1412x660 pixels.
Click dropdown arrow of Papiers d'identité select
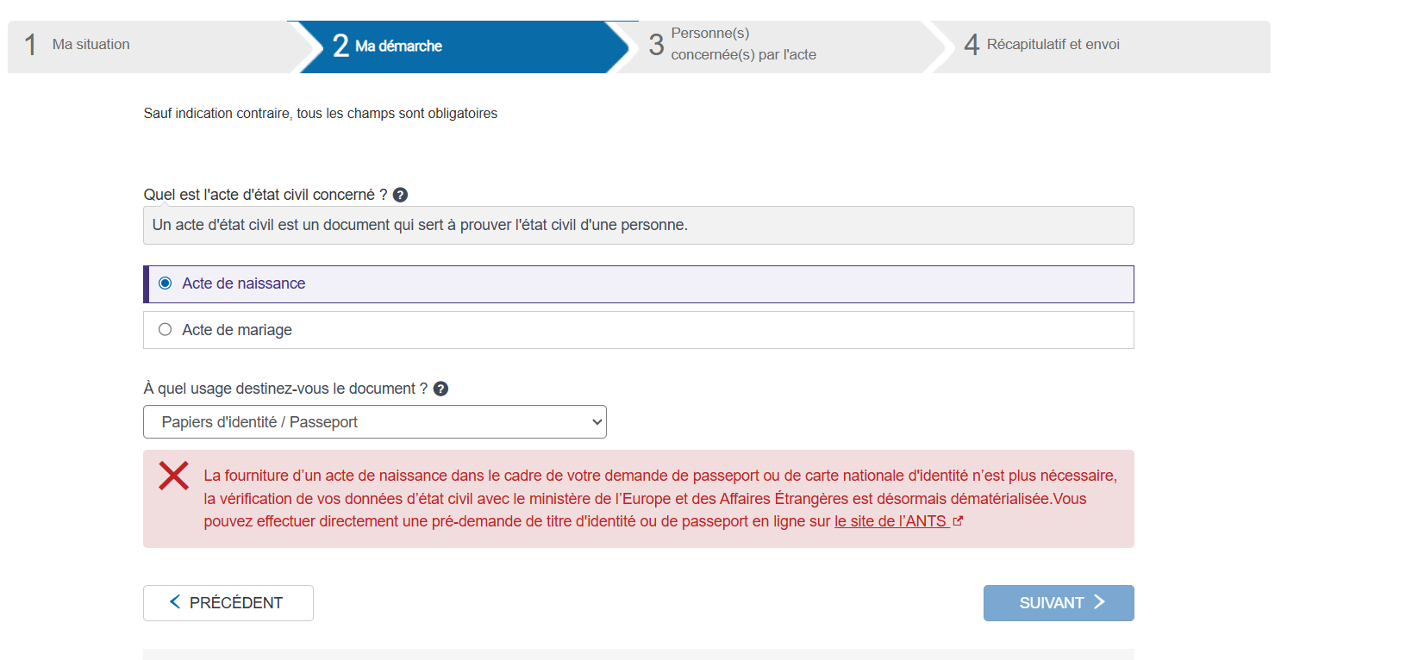[x=596, y=422]
